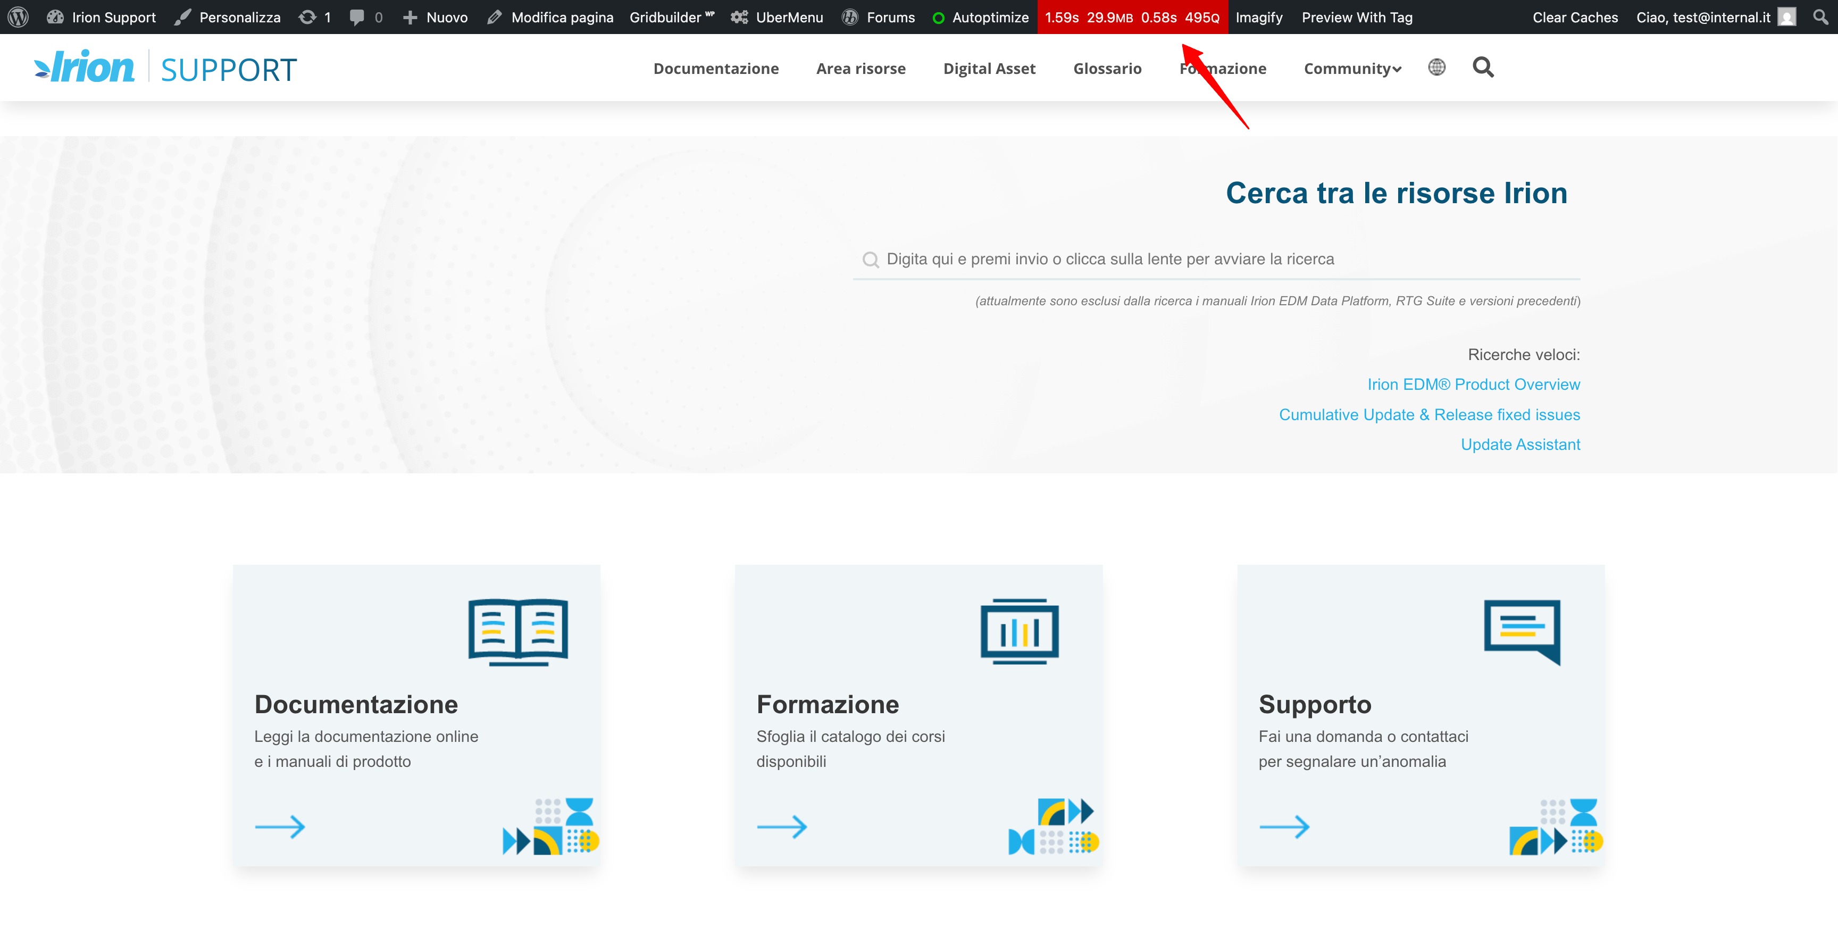Click the Documentazione card heading
Viewport: 1838px width, 936px height.
point(356,704)
